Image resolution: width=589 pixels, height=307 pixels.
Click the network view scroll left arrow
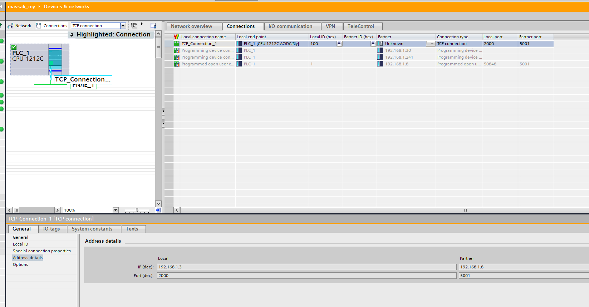[9, 210]
